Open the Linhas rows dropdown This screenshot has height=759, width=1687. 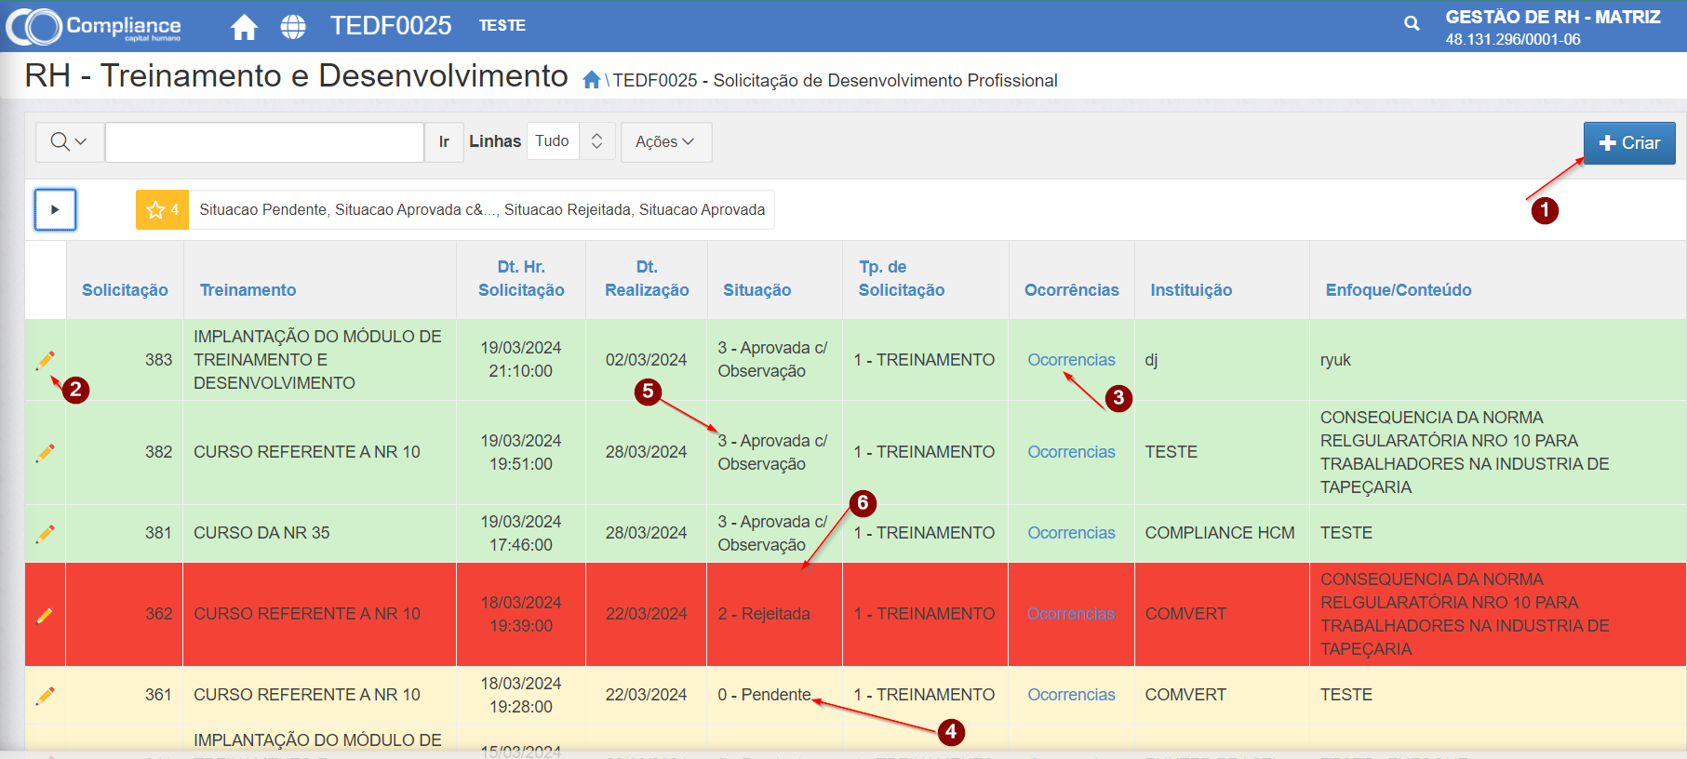pyautogui.click(x=570, y=141)
